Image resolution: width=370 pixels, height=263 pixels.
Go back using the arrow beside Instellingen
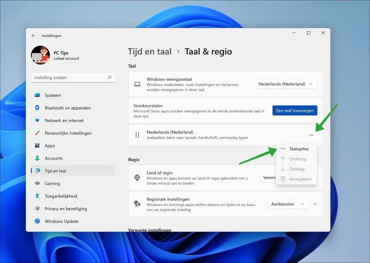point(33,36)
